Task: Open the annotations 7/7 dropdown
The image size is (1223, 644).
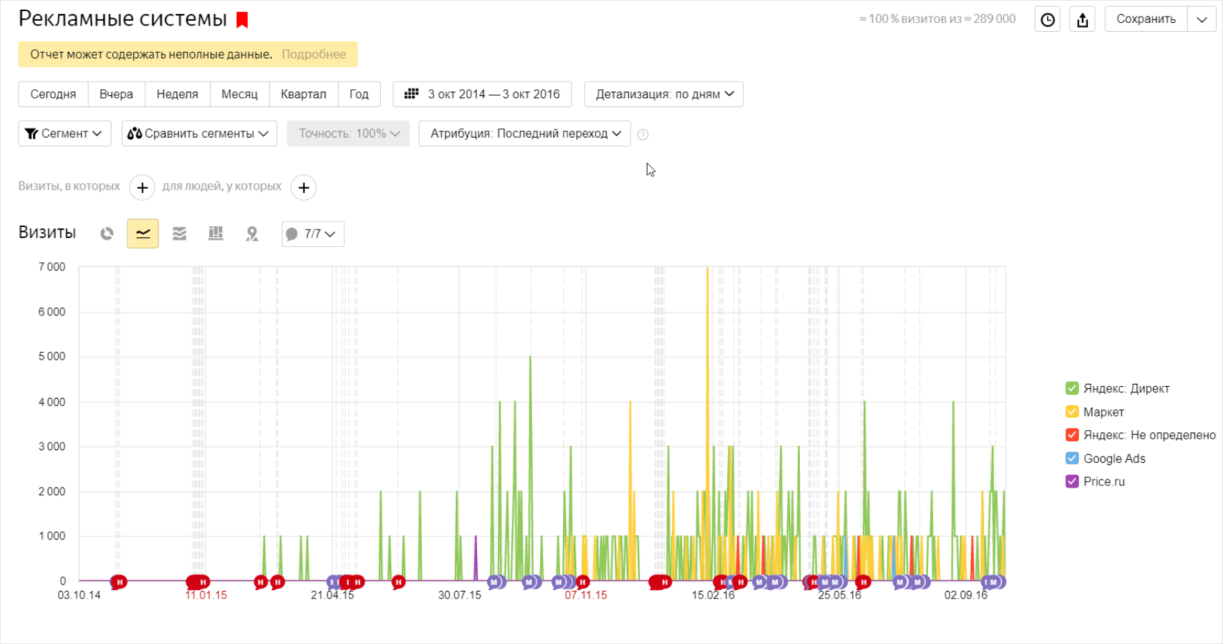Action: (x=313, y=234)
